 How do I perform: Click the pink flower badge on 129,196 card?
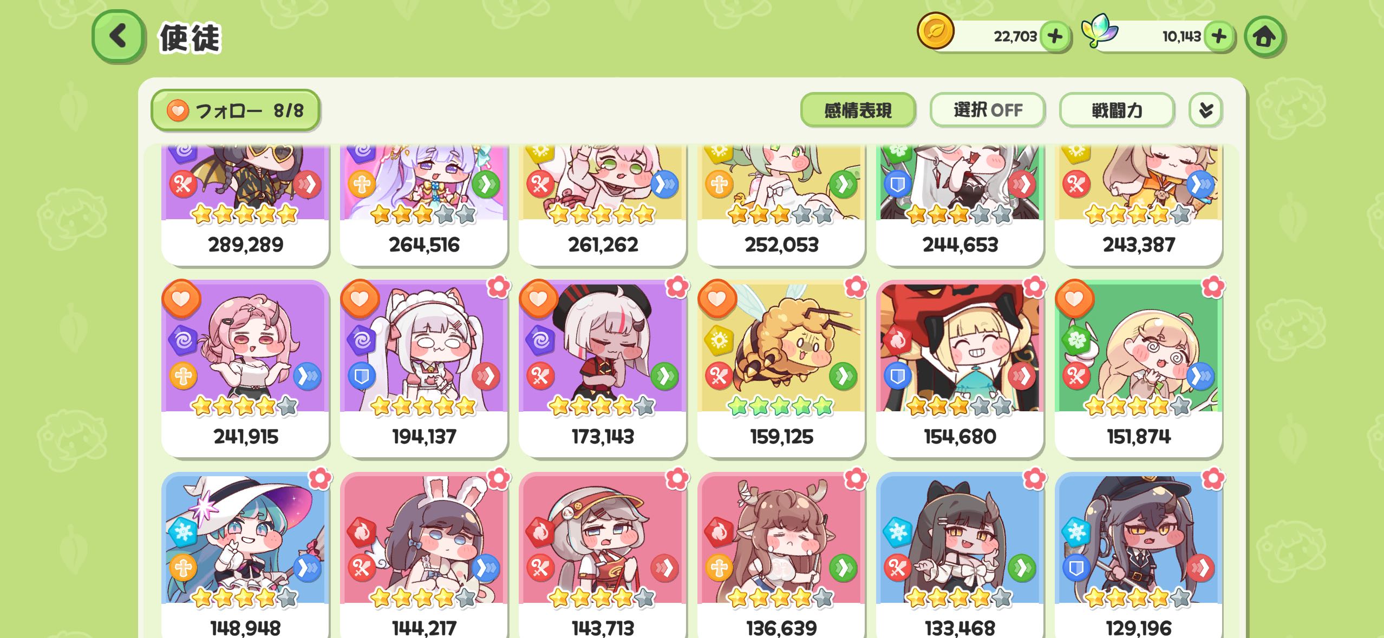[x=1213, y=478]
